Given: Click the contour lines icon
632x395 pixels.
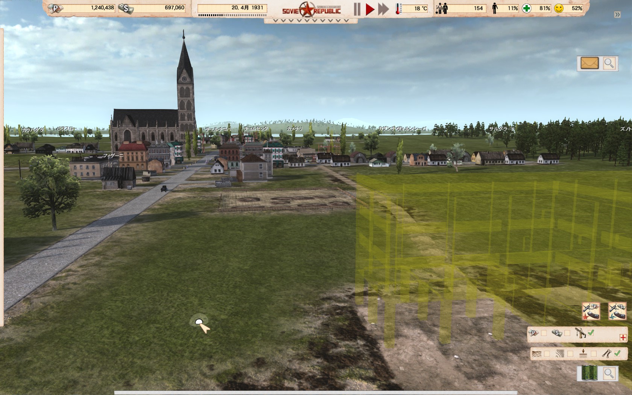Looking at the screenshot, I should [x=560, y=354].
